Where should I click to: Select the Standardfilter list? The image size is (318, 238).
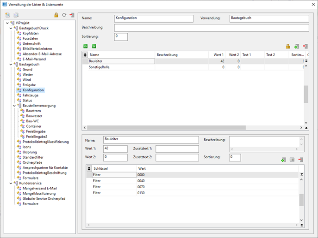[33, 157]
